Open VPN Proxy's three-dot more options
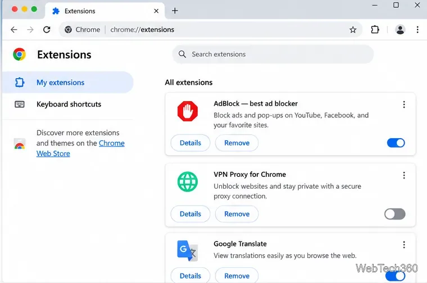This screenshot has width=427, height=283. [404, 175]
